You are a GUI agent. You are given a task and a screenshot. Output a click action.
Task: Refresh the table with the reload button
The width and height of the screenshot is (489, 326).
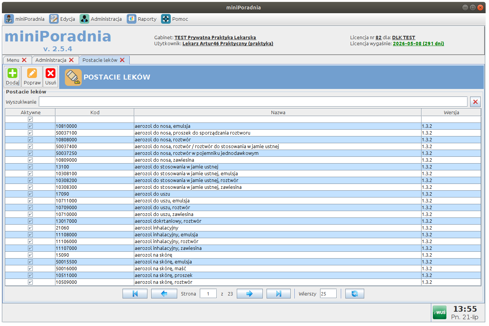[355, 294]
